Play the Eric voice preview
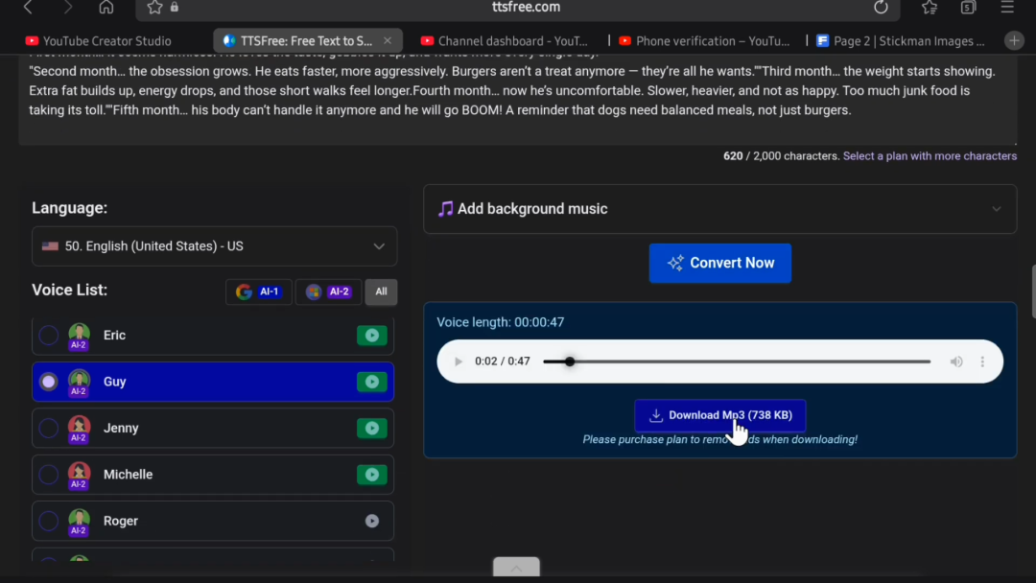 click(371, 336)
